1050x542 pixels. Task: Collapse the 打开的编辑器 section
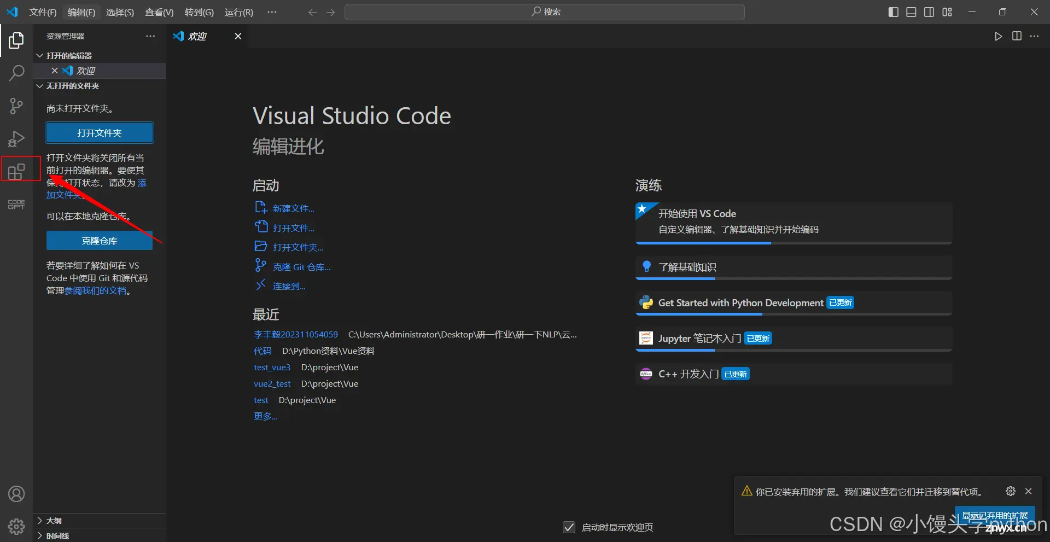pos(100,56)
